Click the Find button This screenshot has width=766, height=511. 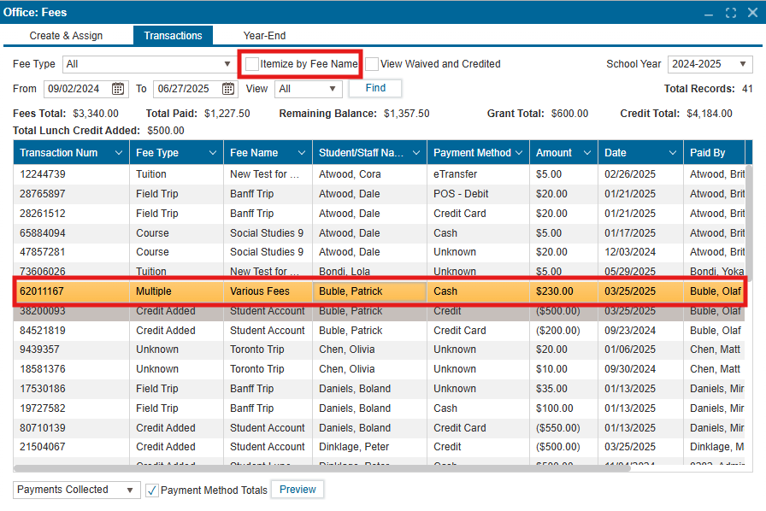[x=375, y=88]
